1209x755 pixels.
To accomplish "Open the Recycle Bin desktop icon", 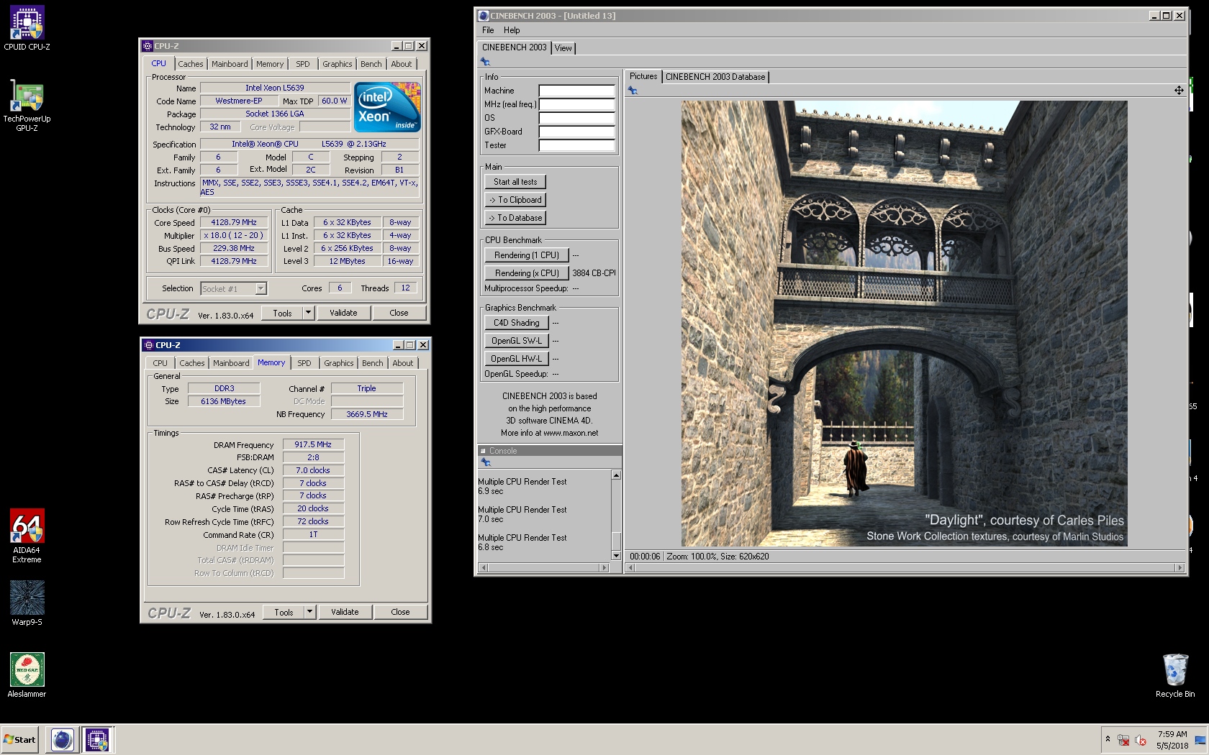I will coord(1175,675).
